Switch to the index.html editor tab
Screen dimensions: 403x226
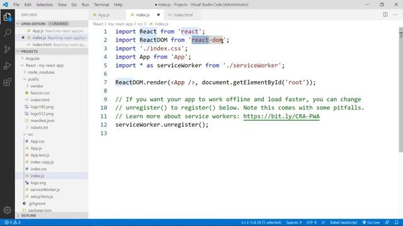(183, 15)
